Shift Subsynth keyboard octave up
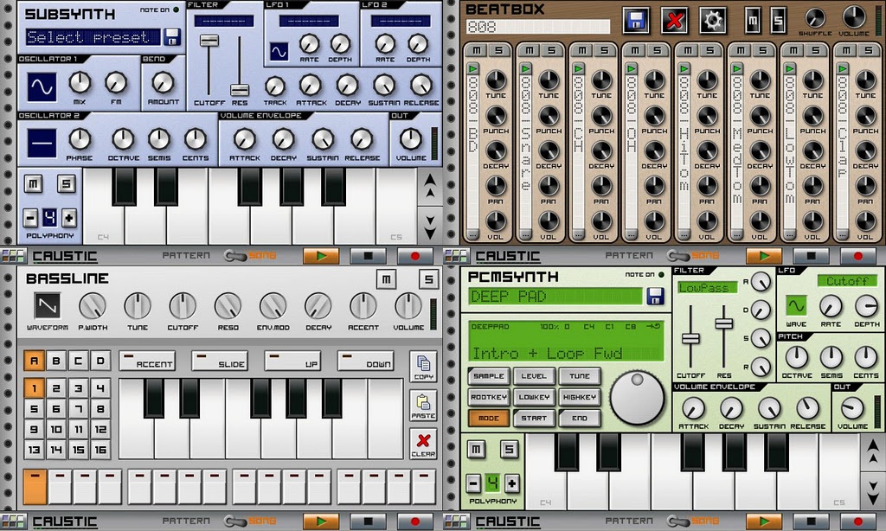Image resolution: width=886 pixels, height=531 pixels. (430, 185)
